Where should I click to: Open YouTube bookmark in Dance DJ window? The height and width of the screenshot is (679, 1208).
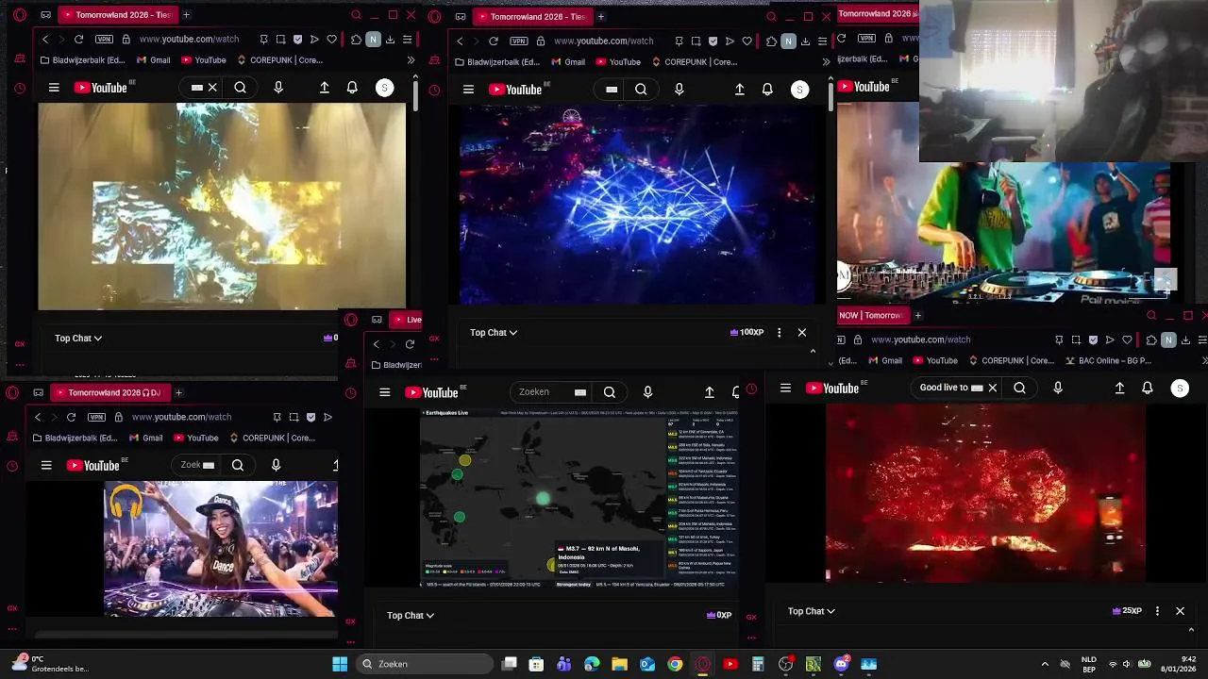195,438
